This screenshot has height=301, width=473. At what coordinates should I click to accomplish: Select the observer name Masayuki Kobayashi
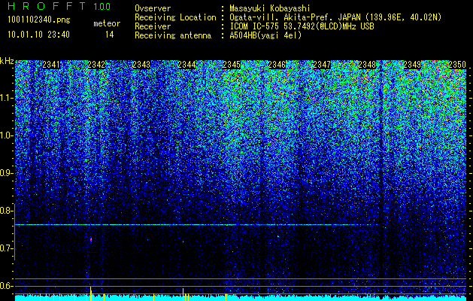(x=270, y=9)
